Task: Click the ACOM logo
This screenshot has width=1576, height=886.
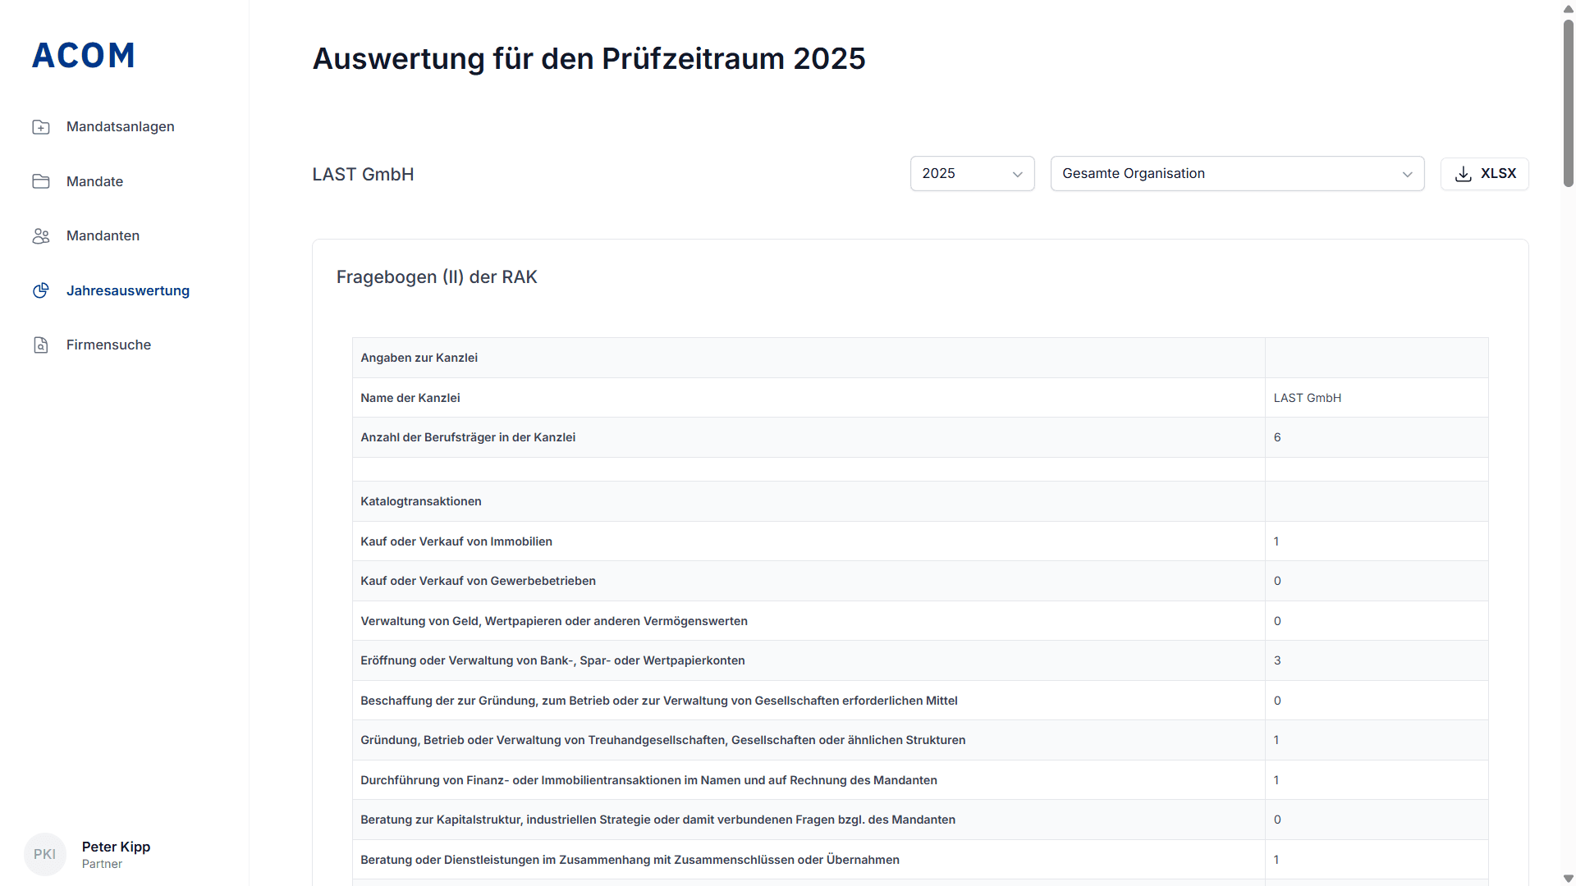Action: (x=83, y=55)
